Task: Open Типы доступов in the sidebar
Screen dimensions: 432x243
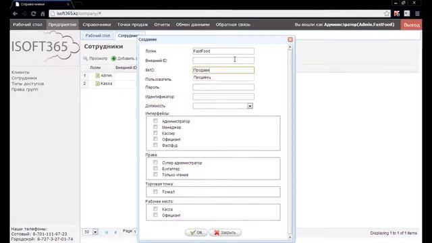Action: pyautogui.click(x=28, y=84)
